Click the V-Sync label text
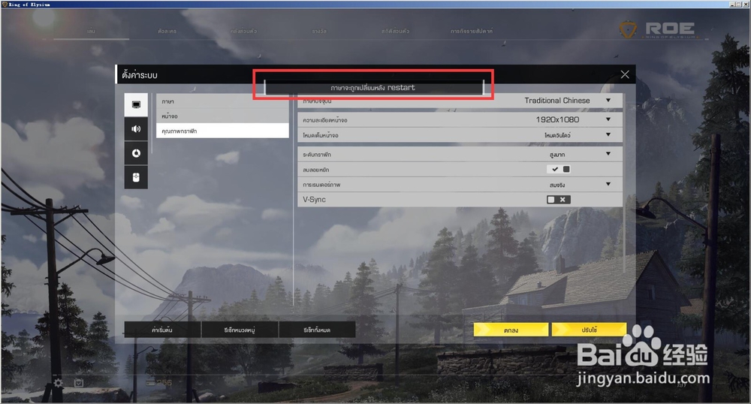 tap(314, 200)
